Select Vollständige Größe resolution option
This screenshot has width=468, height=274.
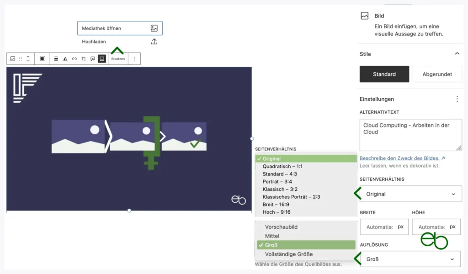(289, 254)
